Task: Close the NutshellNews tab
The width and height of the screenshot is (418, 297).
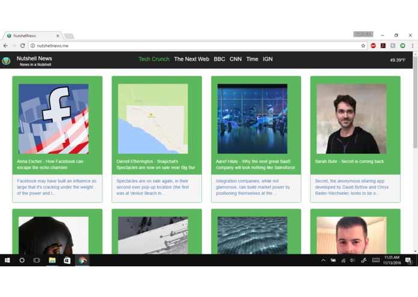Action: coord(58,35)
